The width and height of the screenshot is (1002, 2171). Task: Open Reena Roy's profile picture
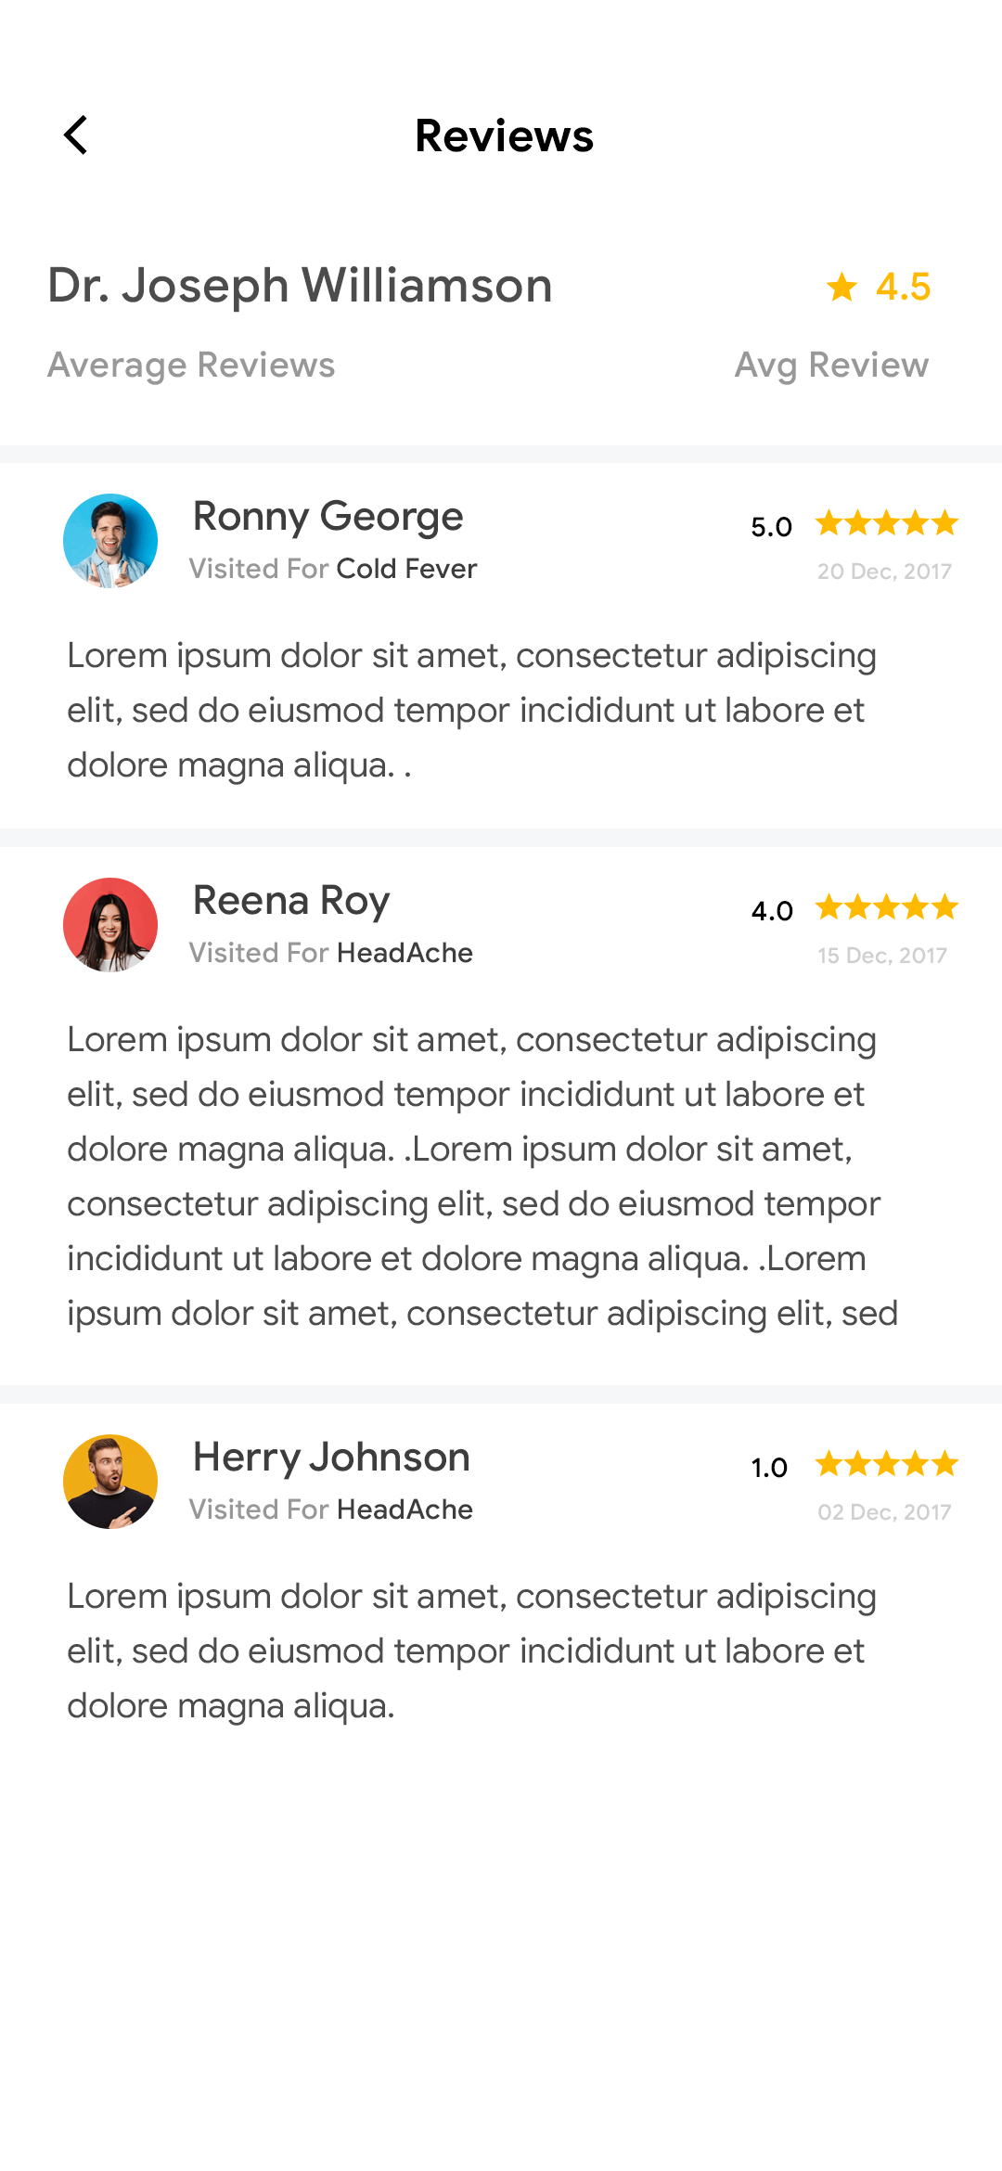tap(109, 925)
